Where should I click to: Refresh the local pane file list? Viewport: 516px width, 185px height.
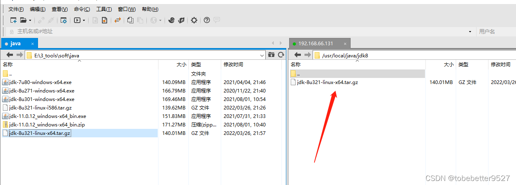pos(281,55)
